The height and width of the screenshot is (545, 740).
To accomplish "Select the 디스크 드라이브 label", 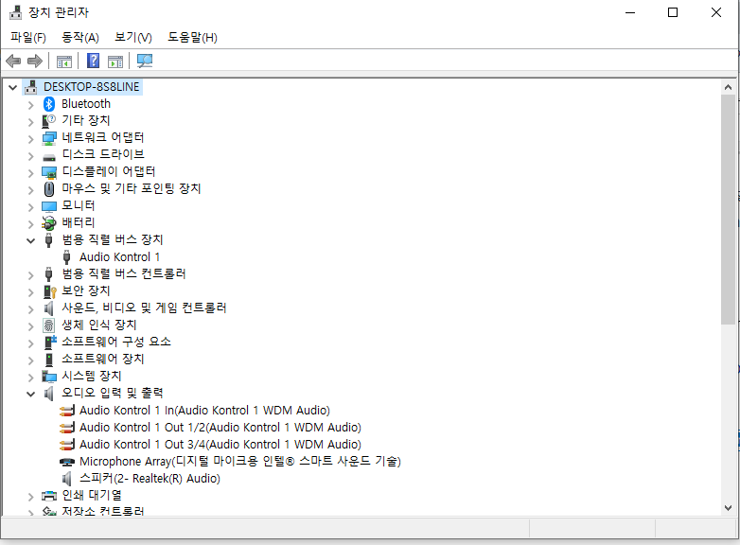I will 103,155.
